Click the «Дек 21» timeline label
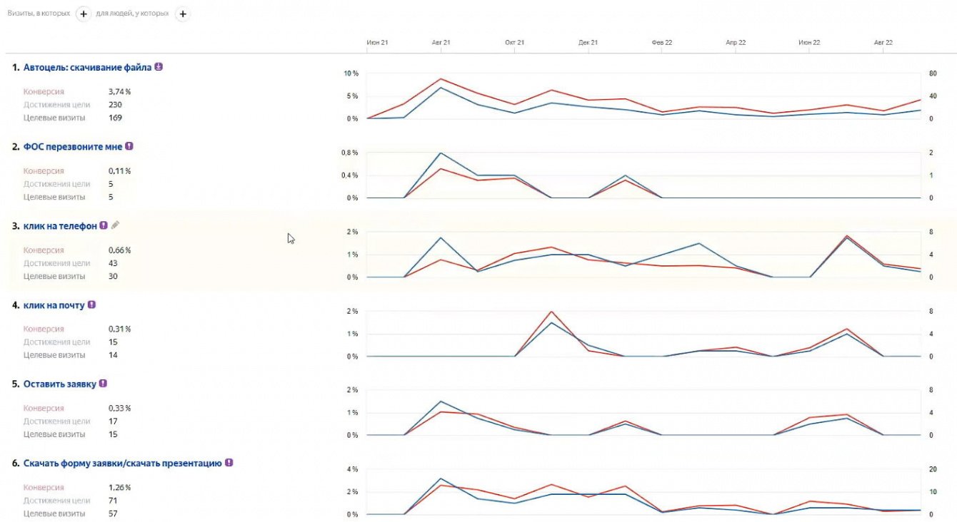 588,43
